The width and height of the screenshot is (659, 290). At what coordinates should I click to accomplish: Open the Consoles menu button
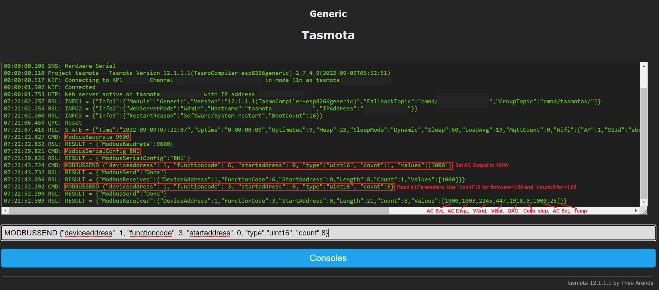pos(328,258)
